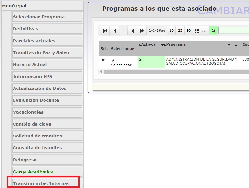This screenshot has width=249, height=188.
Task: Show 25 records per page
Action: (180, 31)
